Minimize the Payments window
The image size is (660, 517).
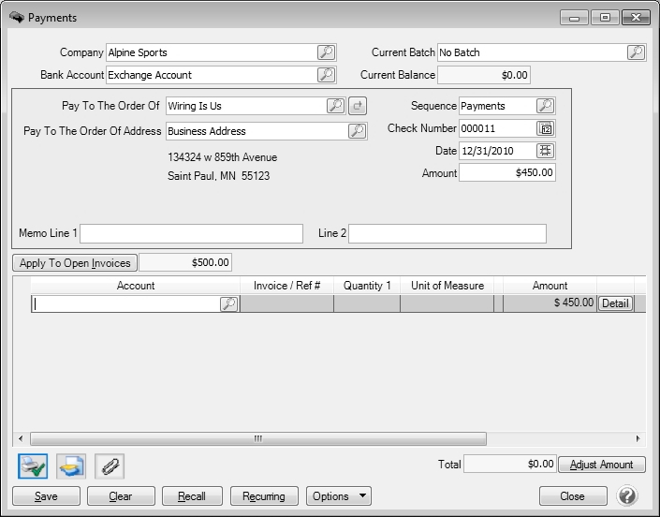pos(574,18)
